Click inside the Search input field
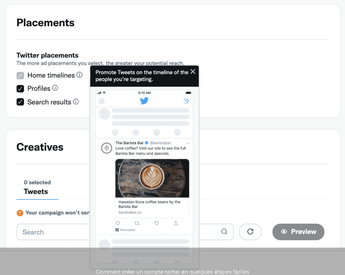 pyautogui.click(x=53, y=232)
